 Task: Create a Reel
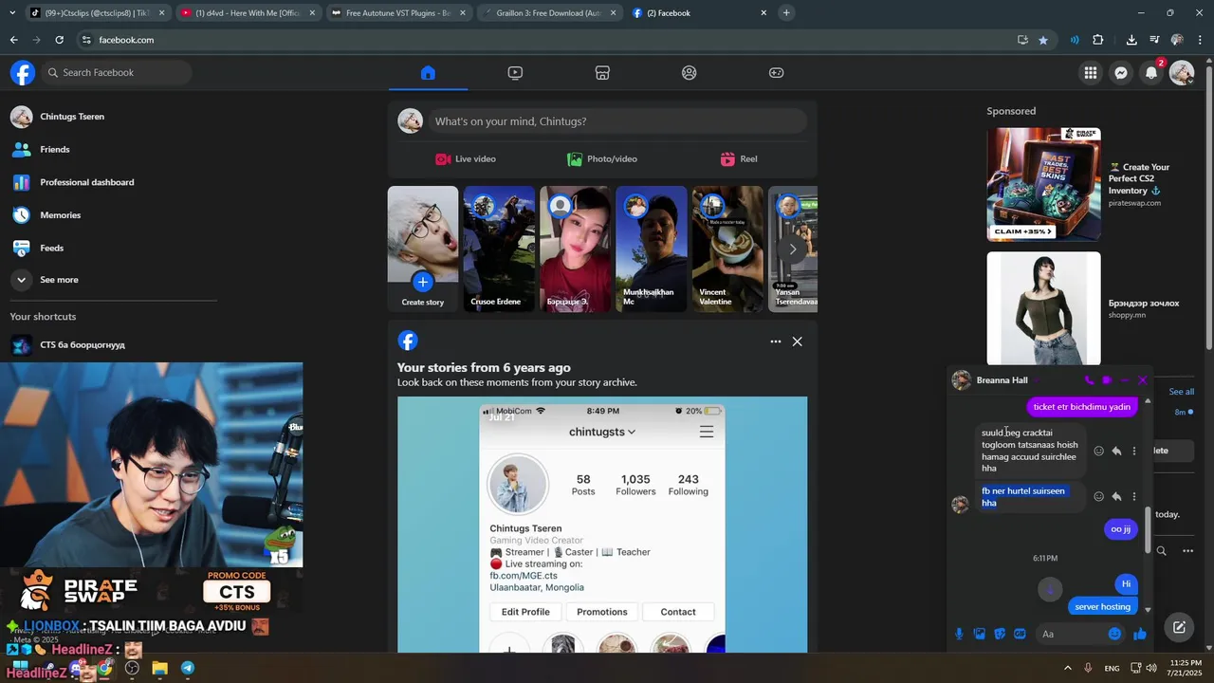(x=739, y=159)
